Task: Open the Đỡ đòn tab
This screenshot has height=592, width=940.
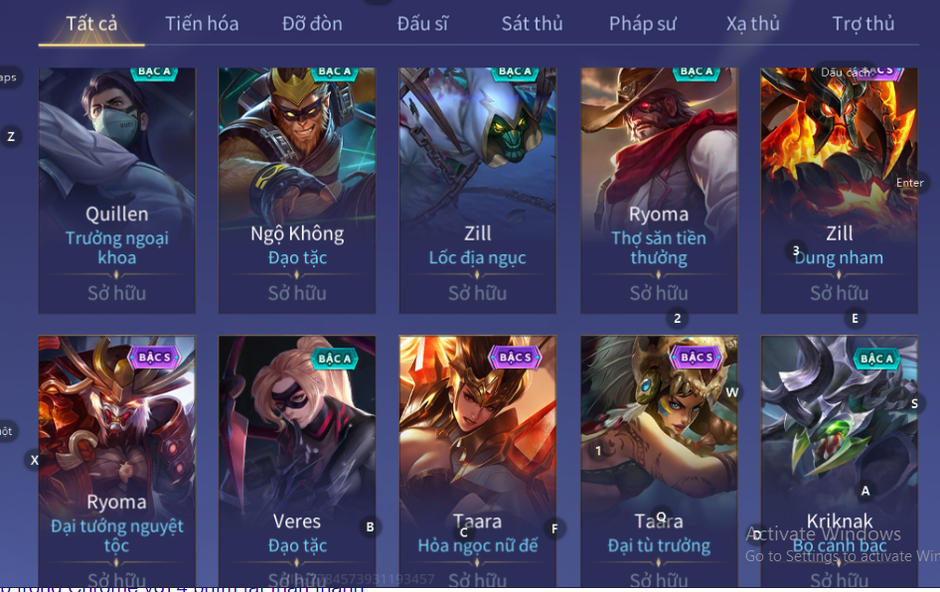Action: (312, 24)
